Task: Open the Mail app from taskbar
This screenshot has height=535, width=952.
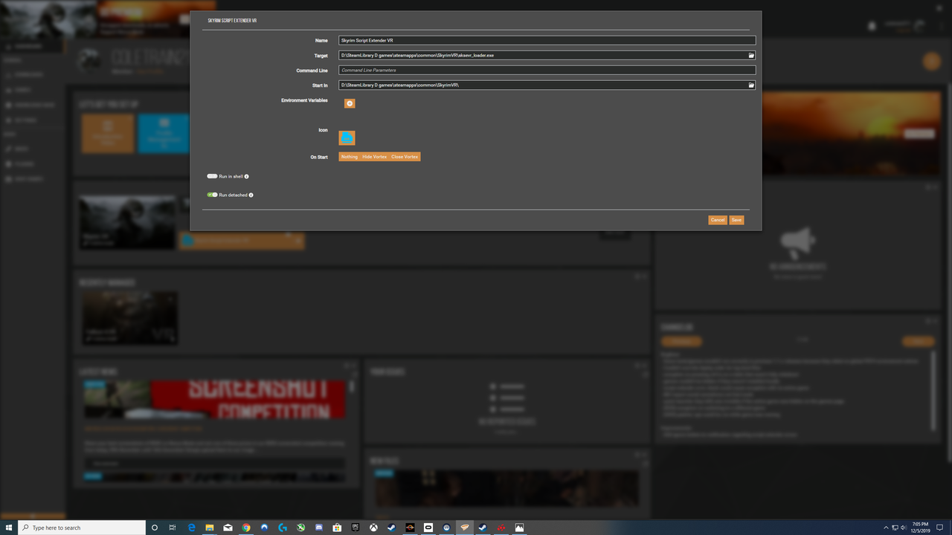Action: click(228, 528)
